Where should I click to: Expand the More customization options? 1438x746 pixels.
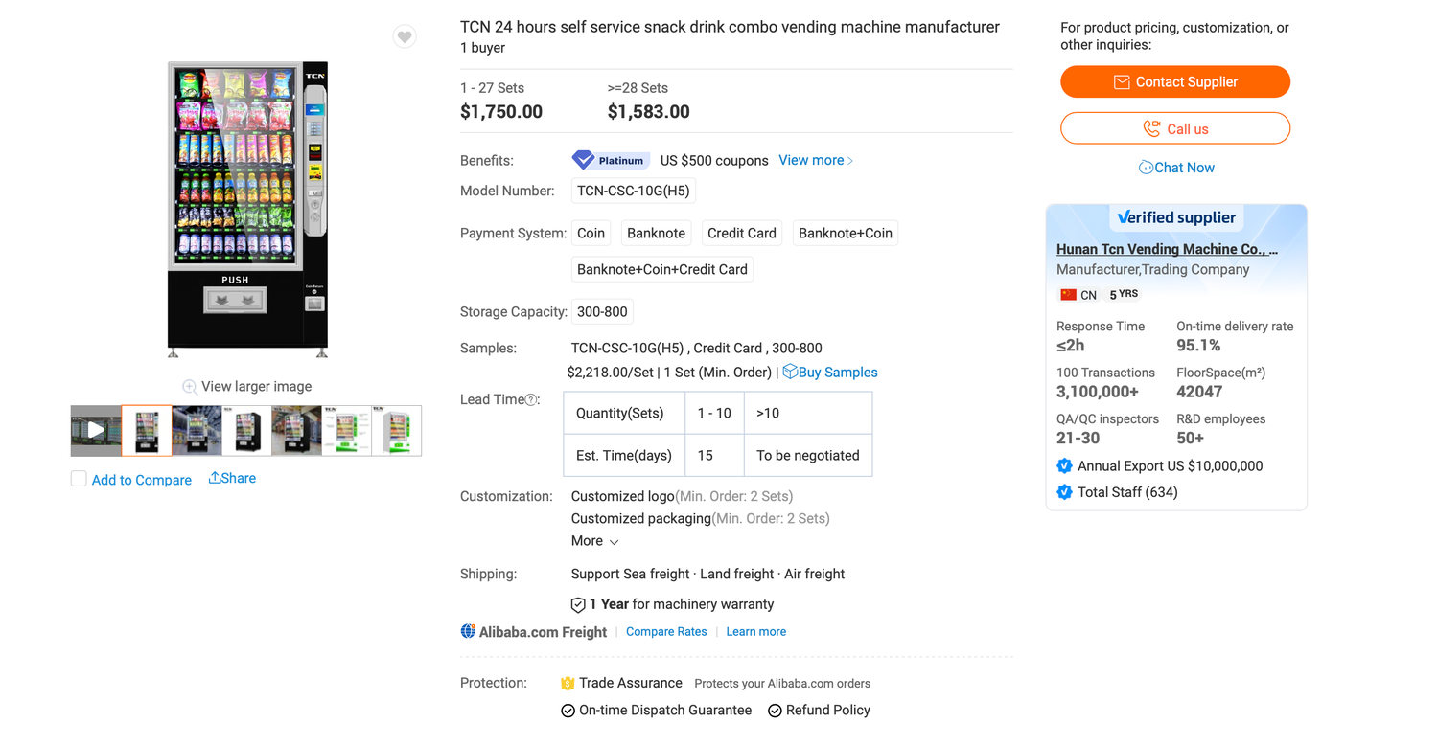(595, 541)
